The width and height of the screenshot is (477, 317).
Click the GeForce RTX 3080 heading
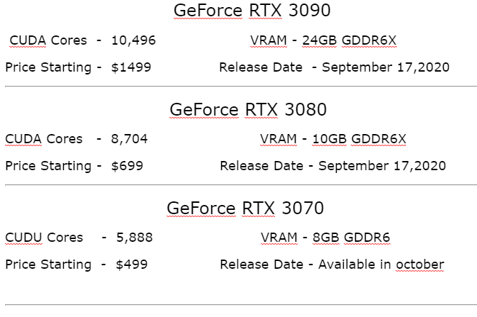(248, 109)
